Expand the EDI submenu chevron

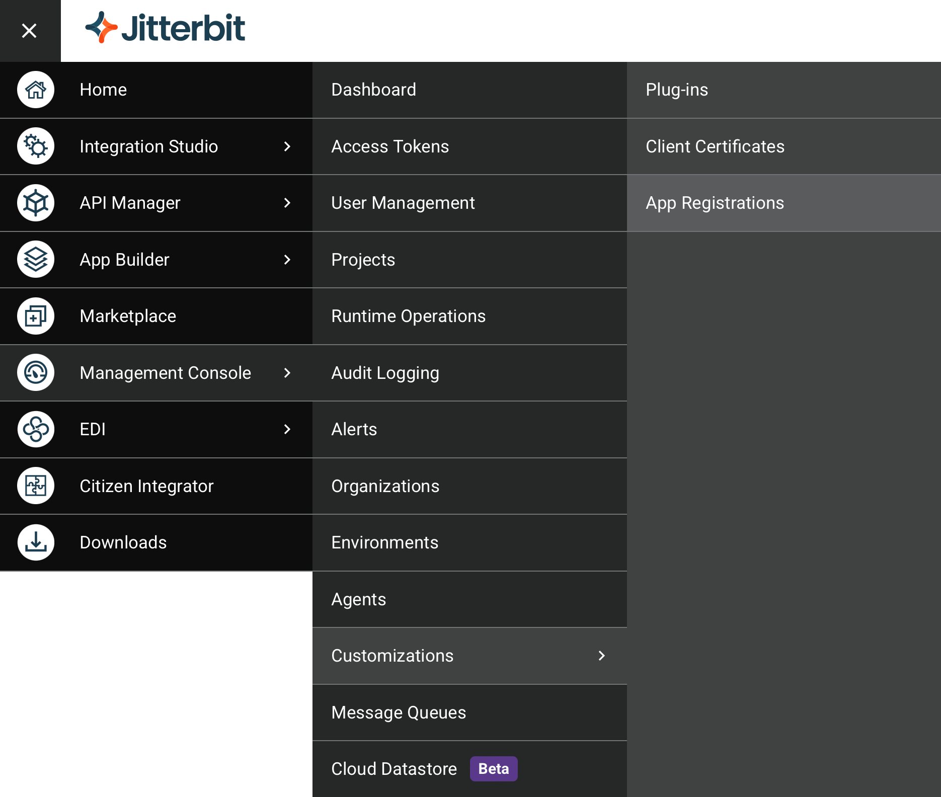287,429
